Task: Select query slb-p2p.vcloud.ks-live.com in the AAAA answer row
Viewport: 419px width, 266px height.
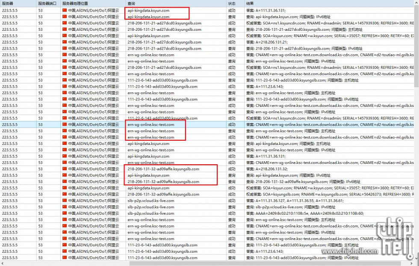Action: click(x=150, y=213)
